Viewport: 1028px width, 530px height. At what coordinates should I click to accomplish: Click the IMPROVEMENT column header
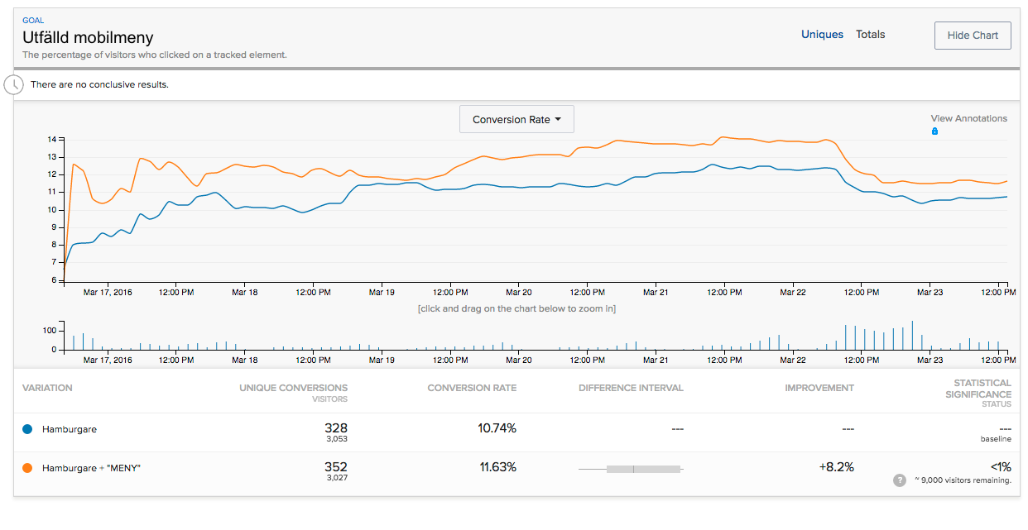[x=819, y=388]
